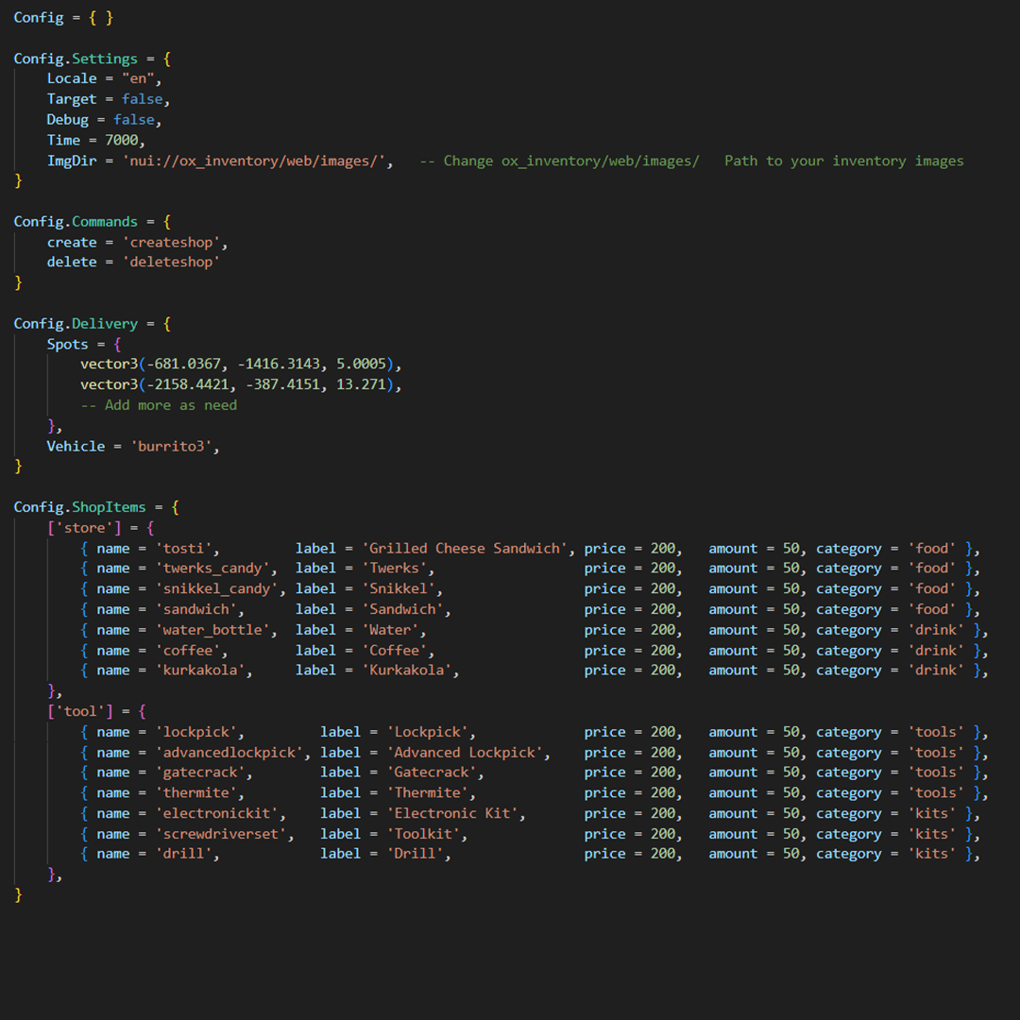Click the "en" Locale string value
1020x1020 pixels.
click(138, 78)
